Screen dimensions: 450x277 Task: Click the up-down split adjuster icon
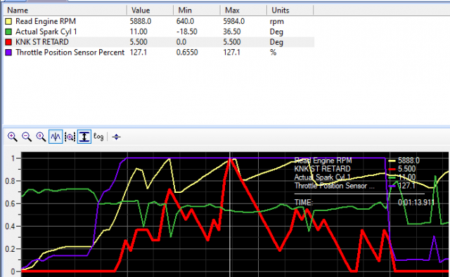[116, 137]
